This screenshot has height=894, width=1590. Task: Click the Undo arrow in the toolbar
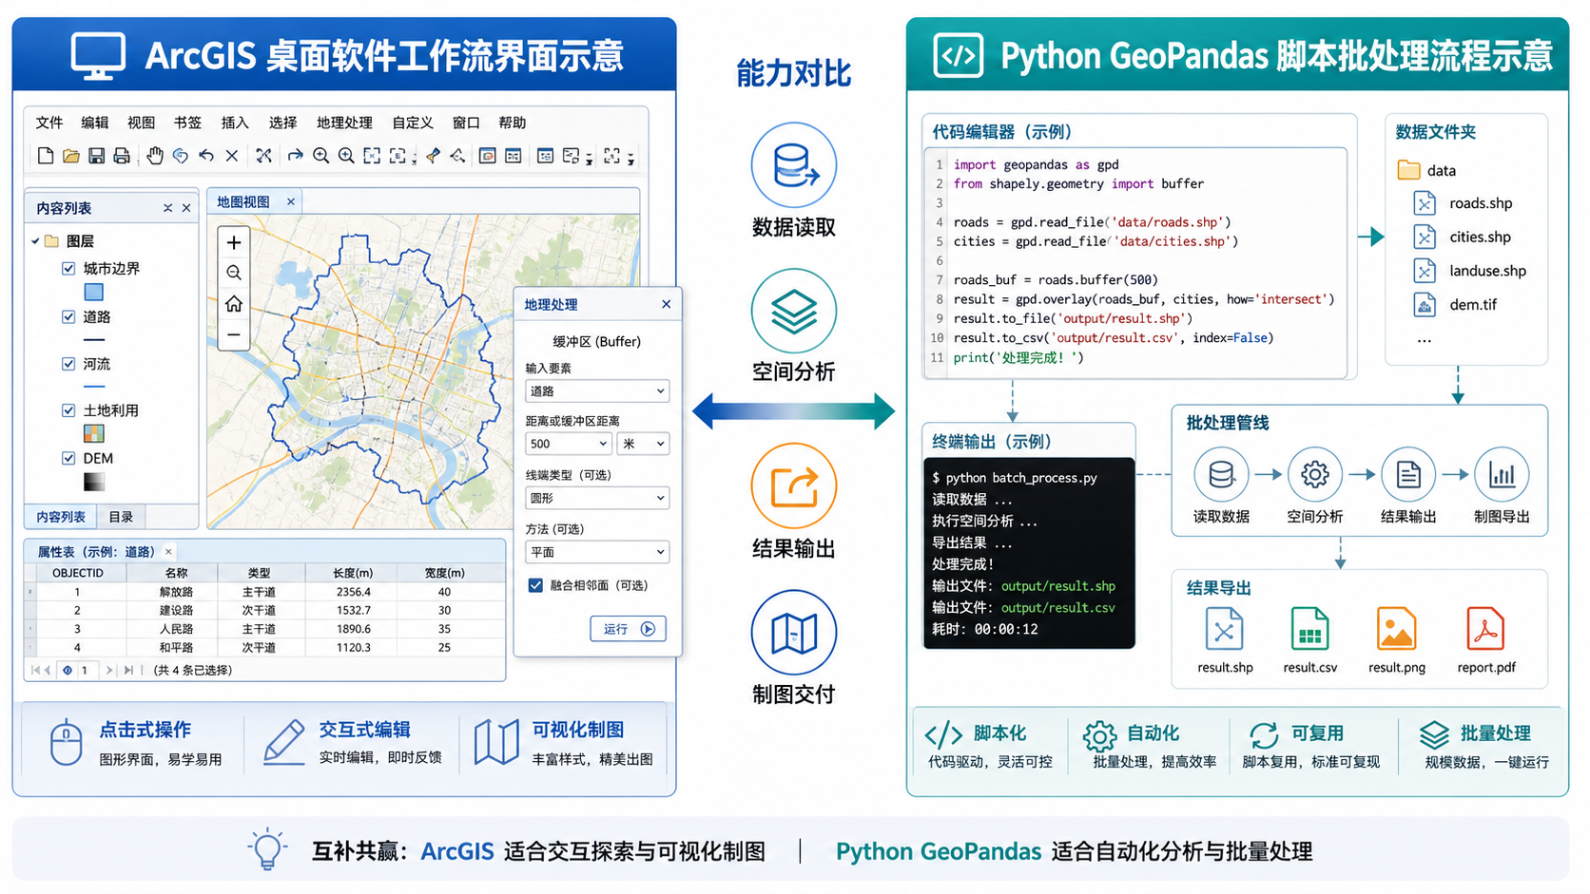[206, 156]
